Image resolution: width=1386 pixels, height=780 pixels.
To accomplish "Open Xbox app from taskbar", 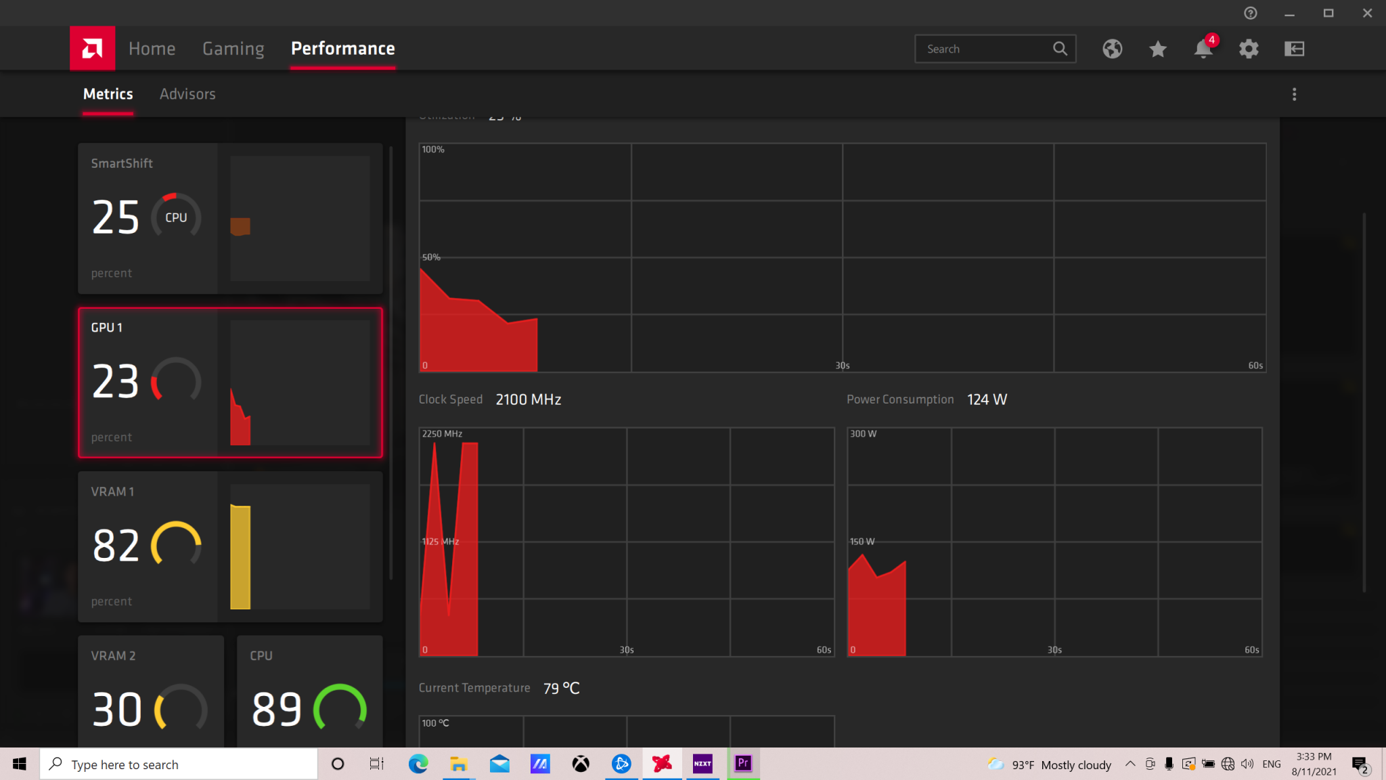I will [x=581, y=764].
